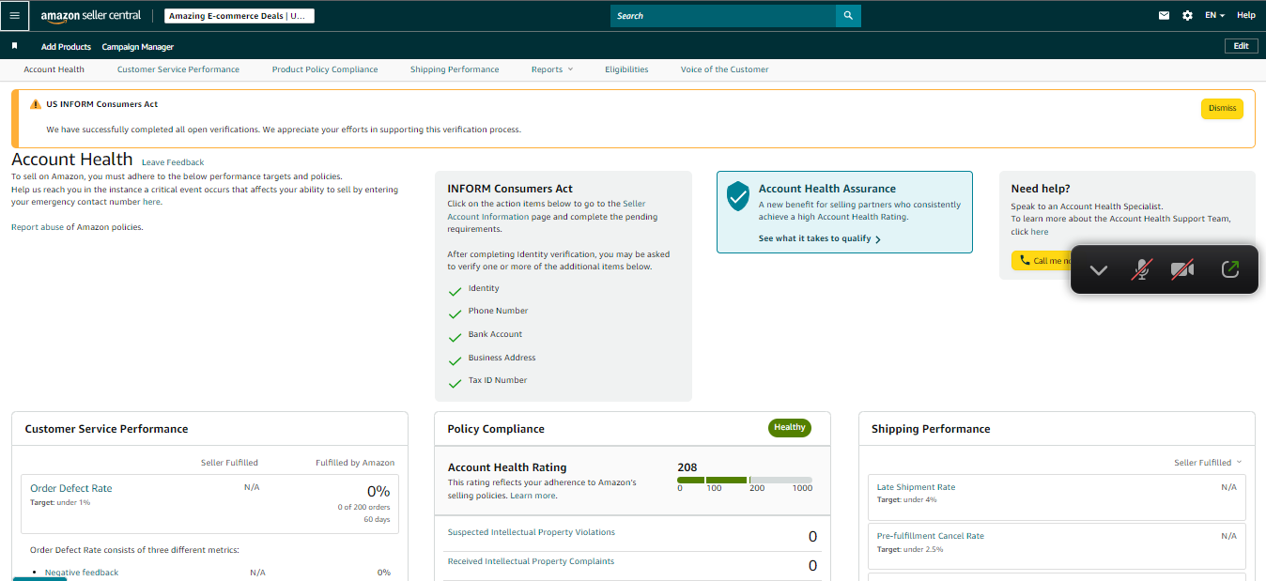1266x581 pixels.
Task: Click the Customer Service Performance card heading
Action: click(x=106, y=429)
